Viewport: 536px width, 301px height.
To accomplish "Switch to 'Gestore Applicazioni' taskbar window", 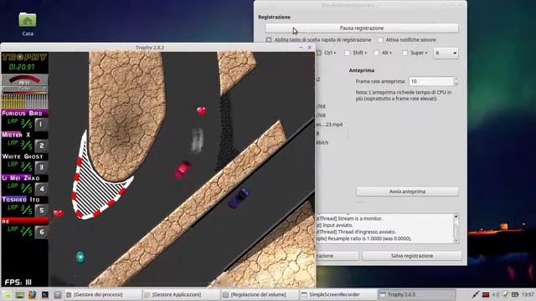I will [x=181, y=294].
